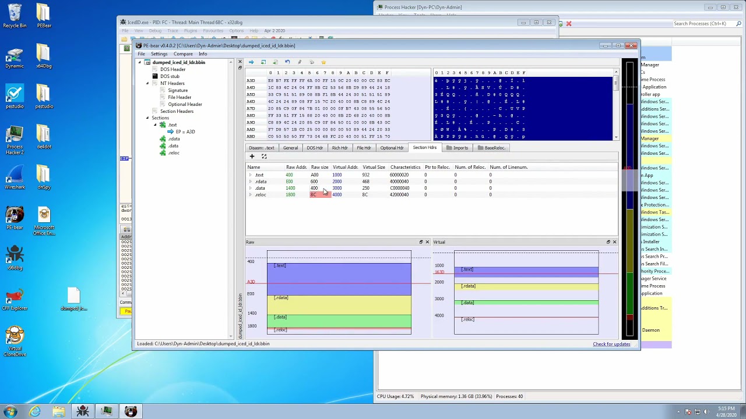The height and width of the screenshot is (419, 746).
Task: Expand the .text row in section table
Action: tap(250, 175)
